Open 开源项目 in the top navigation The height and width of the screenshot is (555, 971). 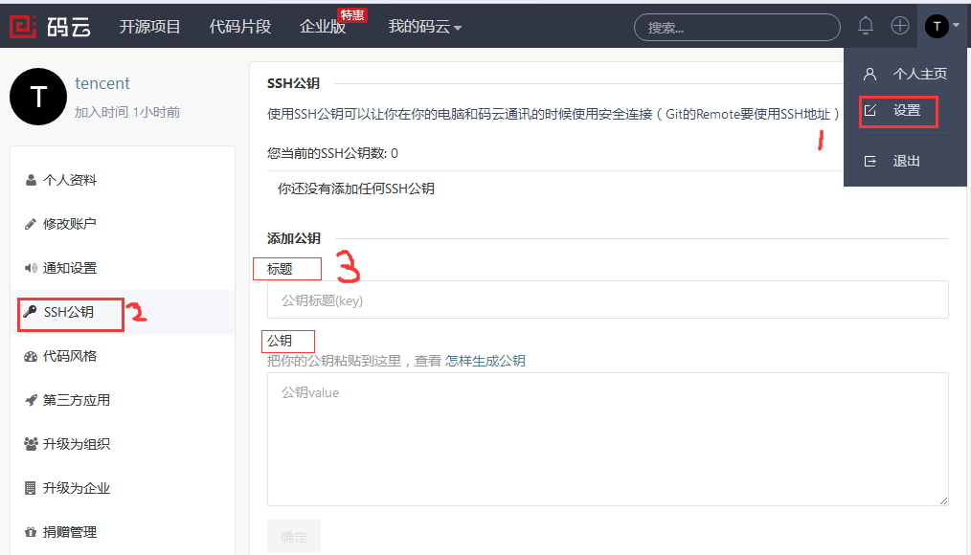click(x=149, y=27)
